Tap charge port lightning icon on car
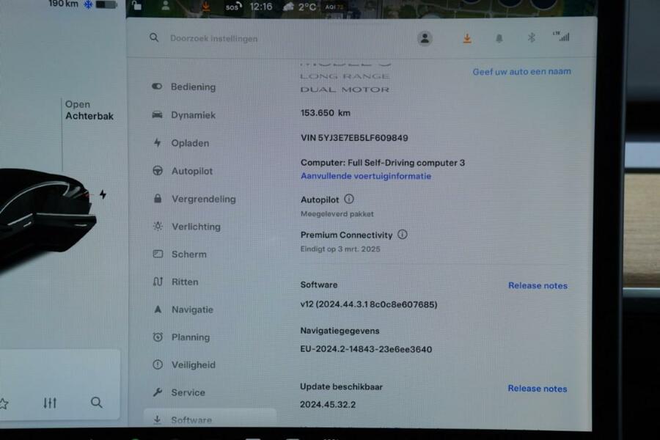 click(103, 194)
